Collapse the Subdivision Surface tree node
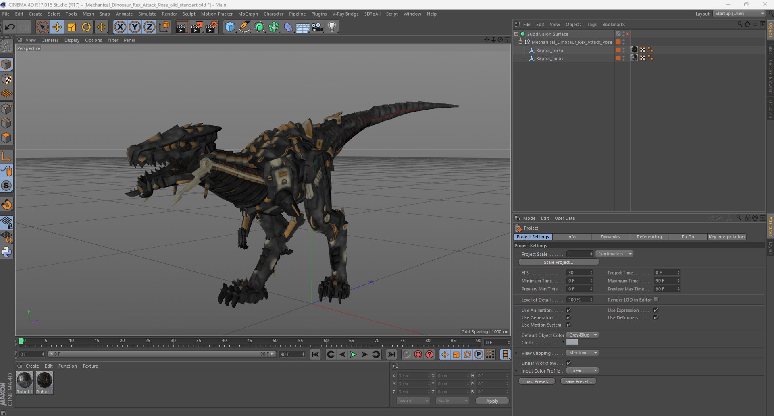The height and width of the screenshot is (416, 774). [516, 34]
